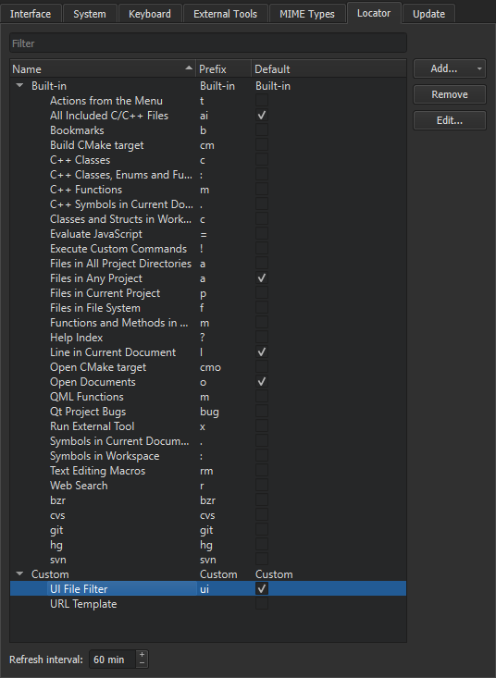Select the URL Template row
This screenshot has width=496, height=678.
click(208, 604)
